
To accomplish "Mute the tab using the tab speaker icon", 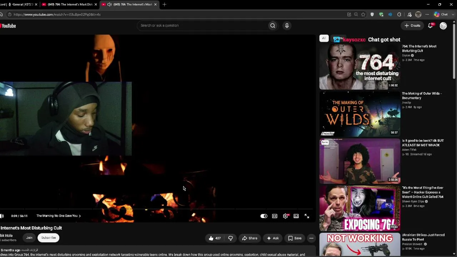I will tap(109, 4).
